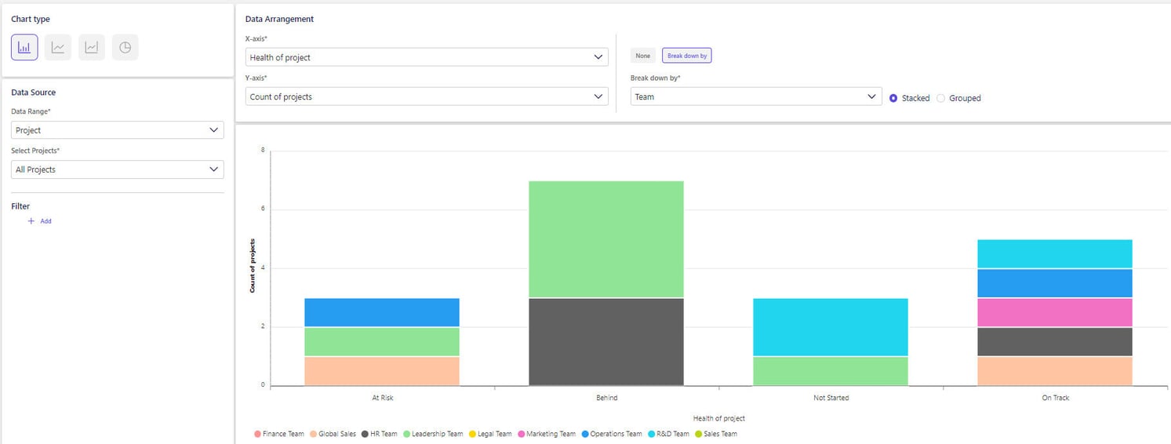Expand the Break down by Team dropdown
The image size is (1171, 444).
coord(756,96)
